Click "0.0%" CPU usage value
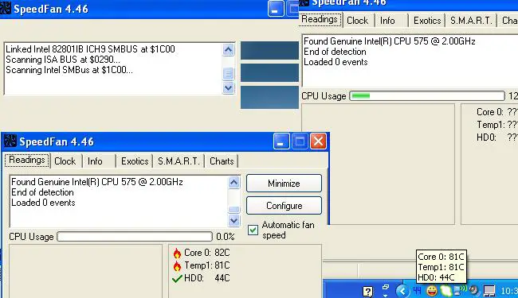This screenshot has width=518, height=298. tap(226, 237)
